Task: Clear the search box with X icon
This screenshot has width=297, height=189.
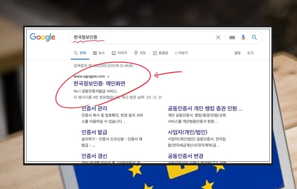Action: [218, 37]
